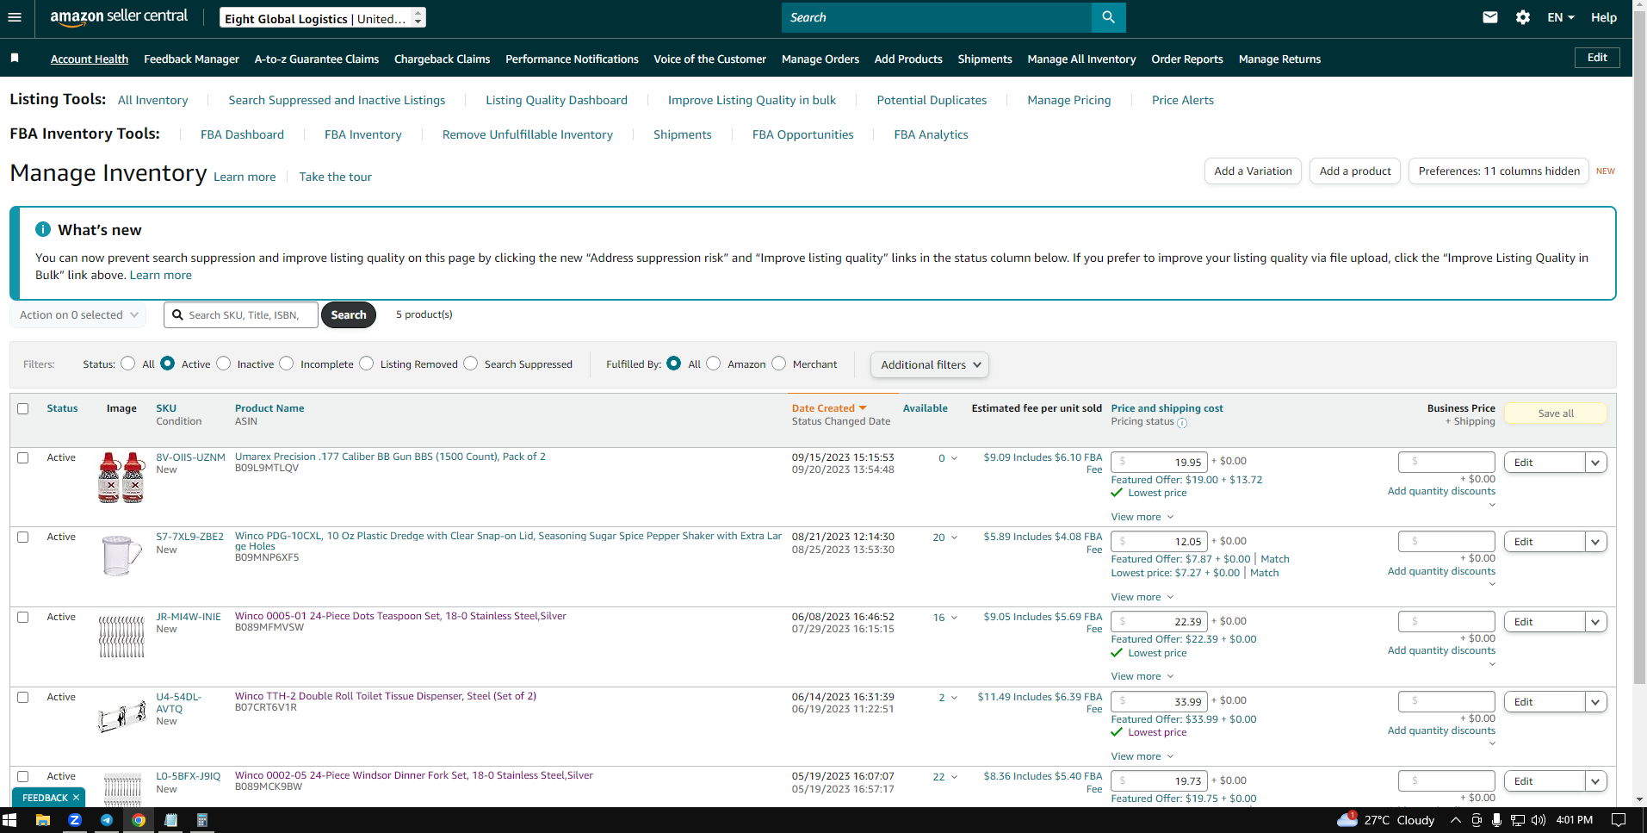This screenshot has height=833, width=1647.
Task: Open the Edit dropdown arrow for the Teaspoon Set row
Action: click(x=1595, y=622)
